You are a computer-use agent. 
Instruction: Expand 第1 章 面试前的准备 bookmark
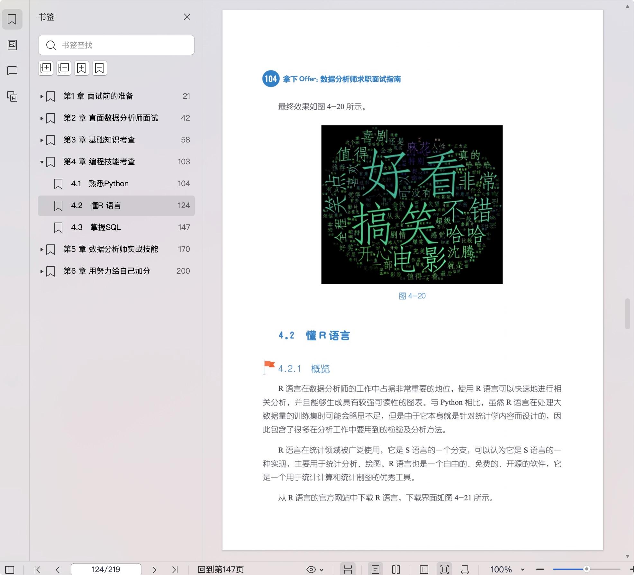(41, 96)
